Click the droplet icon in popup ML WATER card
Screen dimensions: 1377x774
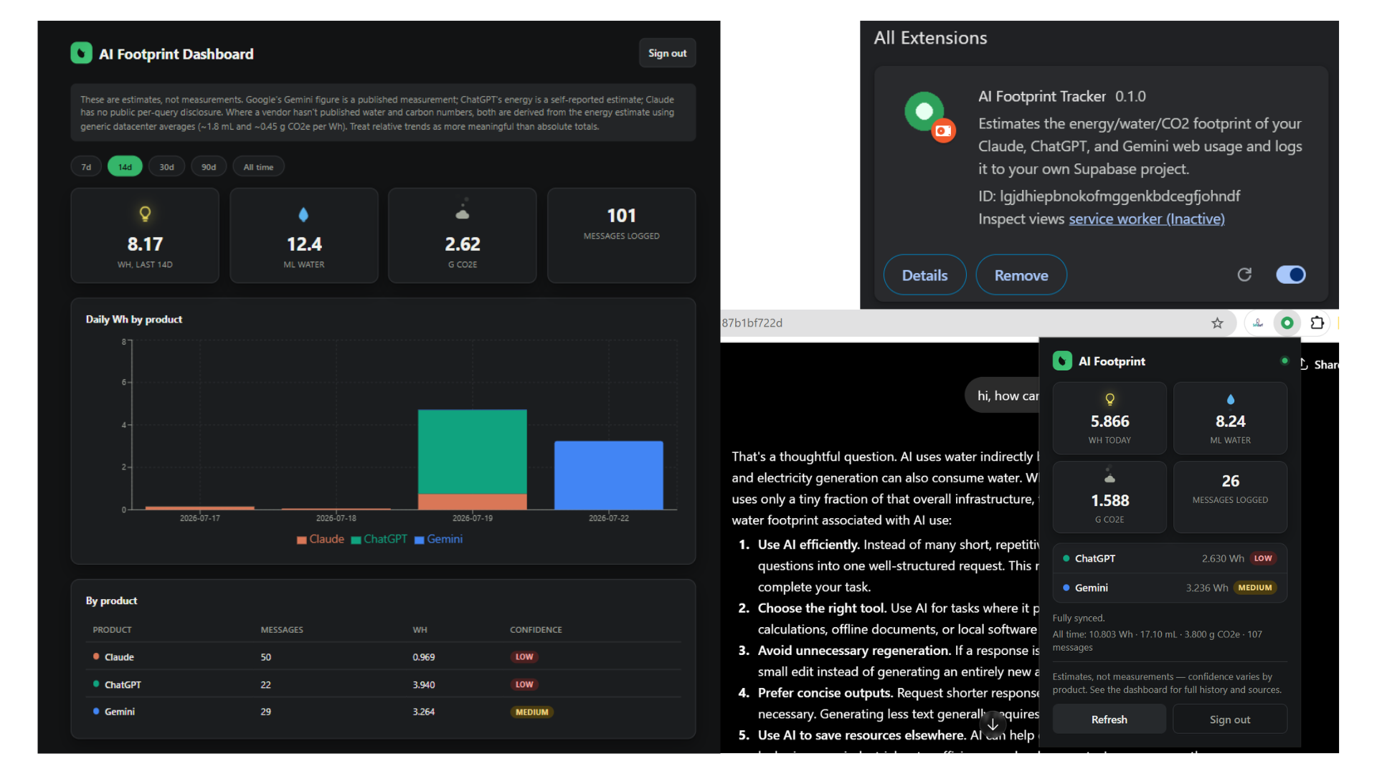point(1231,399)
